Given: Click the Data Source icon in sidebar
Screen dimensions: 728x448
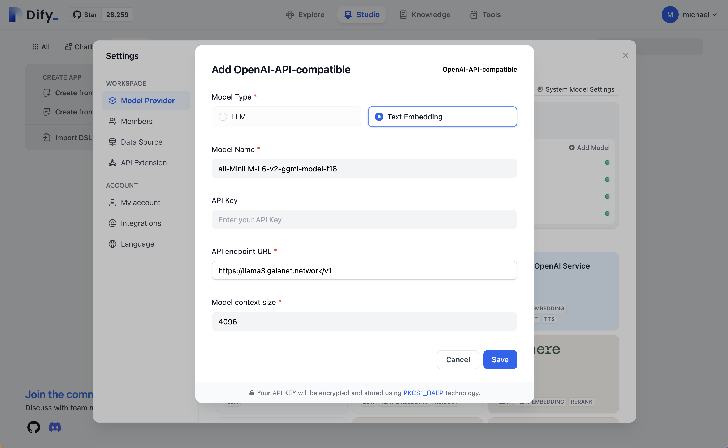Looking at the screenshot, I should point(112,141).
